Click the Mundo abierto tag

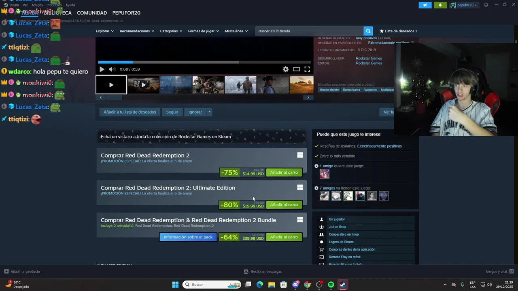[329, 90]
